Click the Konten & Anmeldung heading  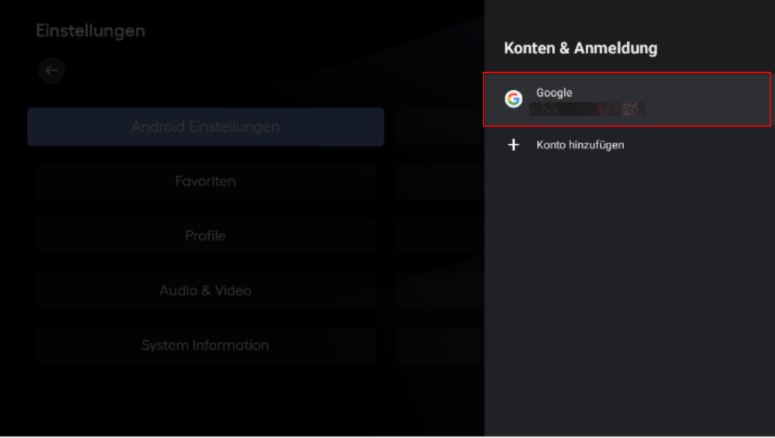pos(580,48)
